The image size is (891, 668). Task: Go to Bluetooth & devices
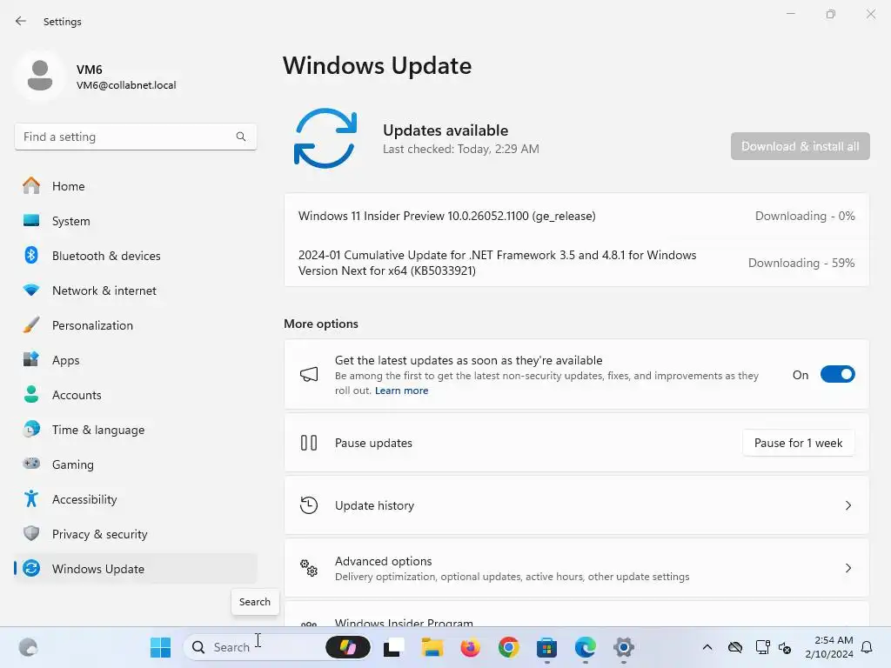(135, 256)
